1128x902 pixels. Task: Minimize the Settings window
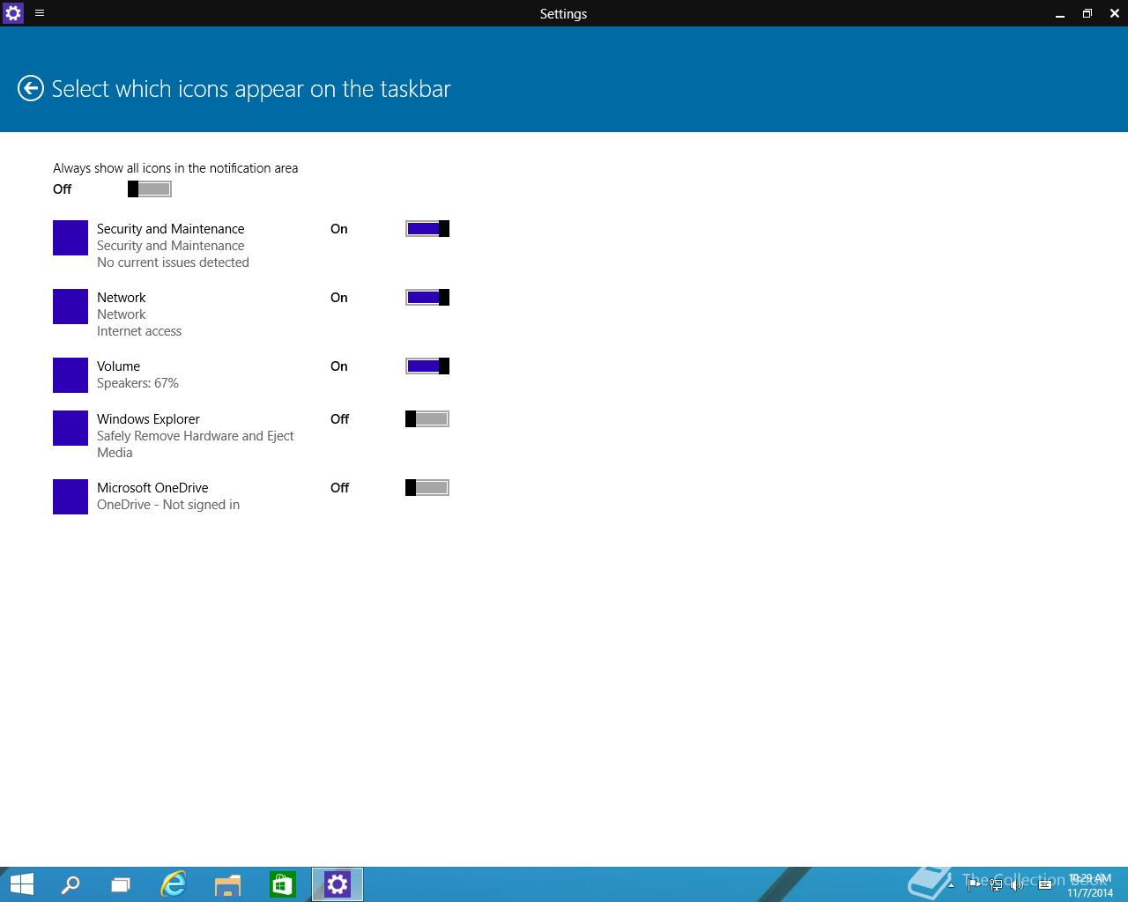click(x=1060, y=13)
